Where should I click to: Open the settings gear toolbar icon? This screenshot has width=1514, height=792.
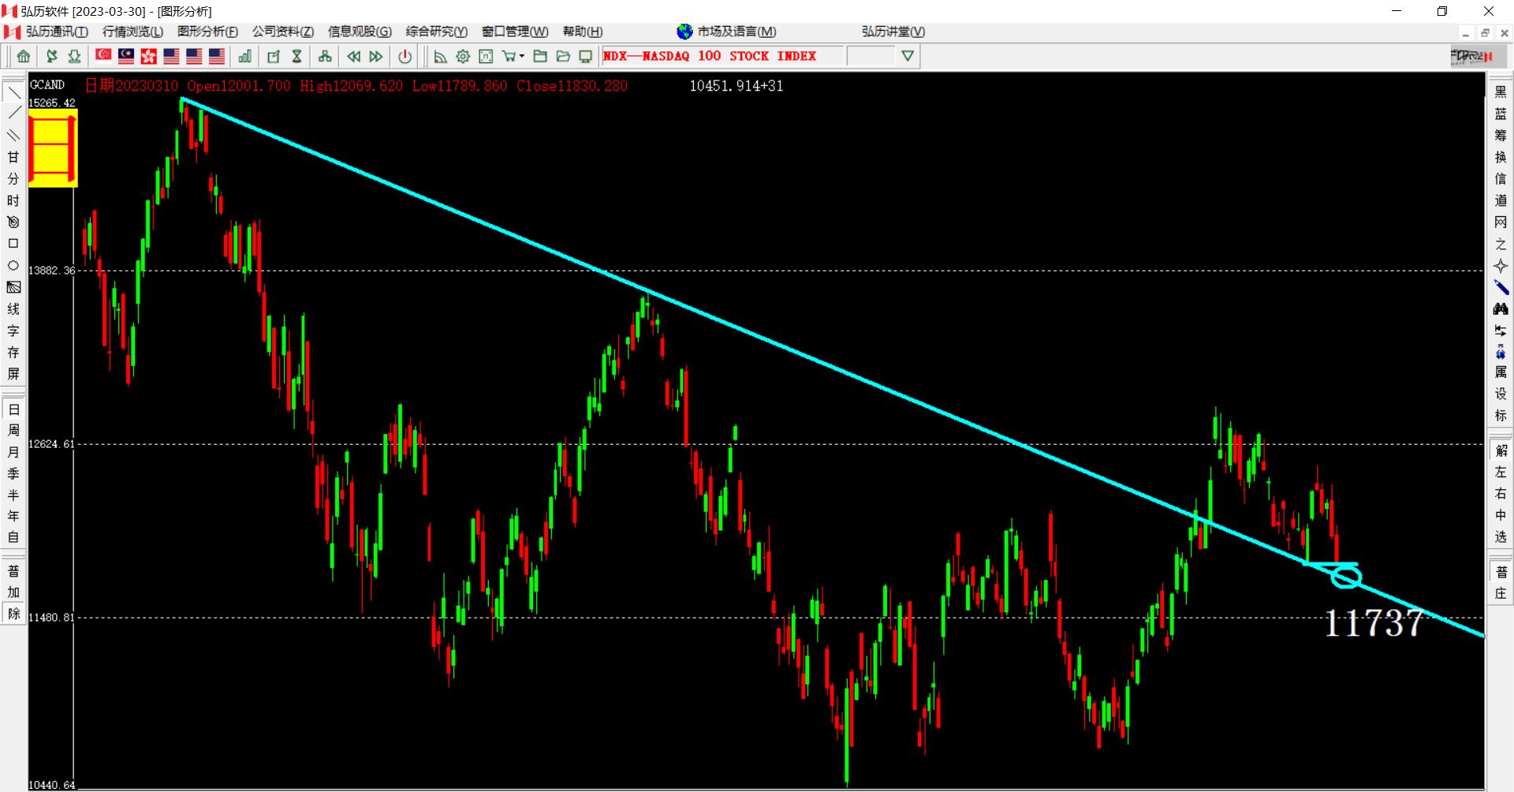point(463,56)
